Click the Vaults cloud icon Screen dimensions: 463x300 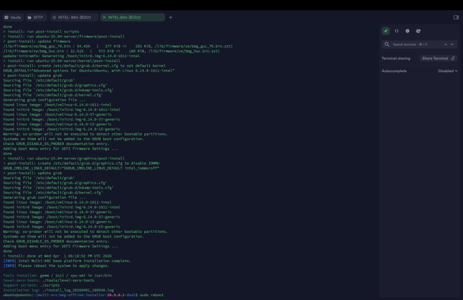pyautogui.click(x=7, y=17)
